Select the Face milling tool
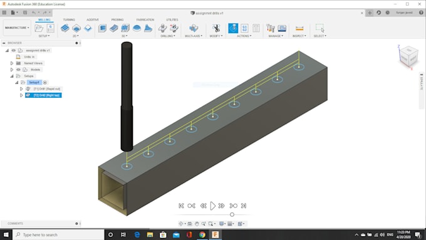Viewport: 426px width, 240px height. coord(88,28)
